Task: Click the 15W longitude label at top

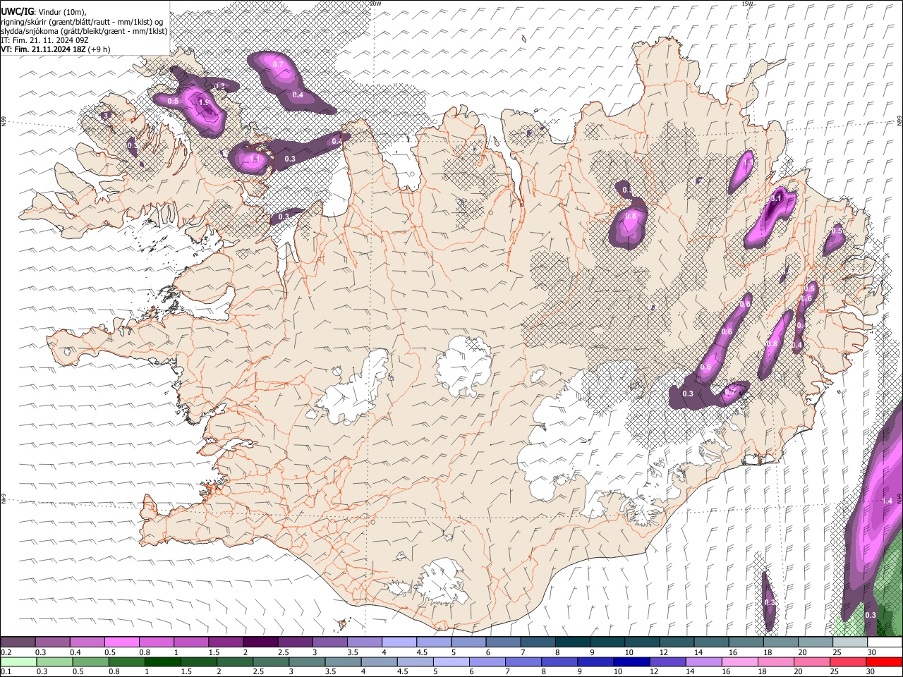Action: (x=747, y=4)
